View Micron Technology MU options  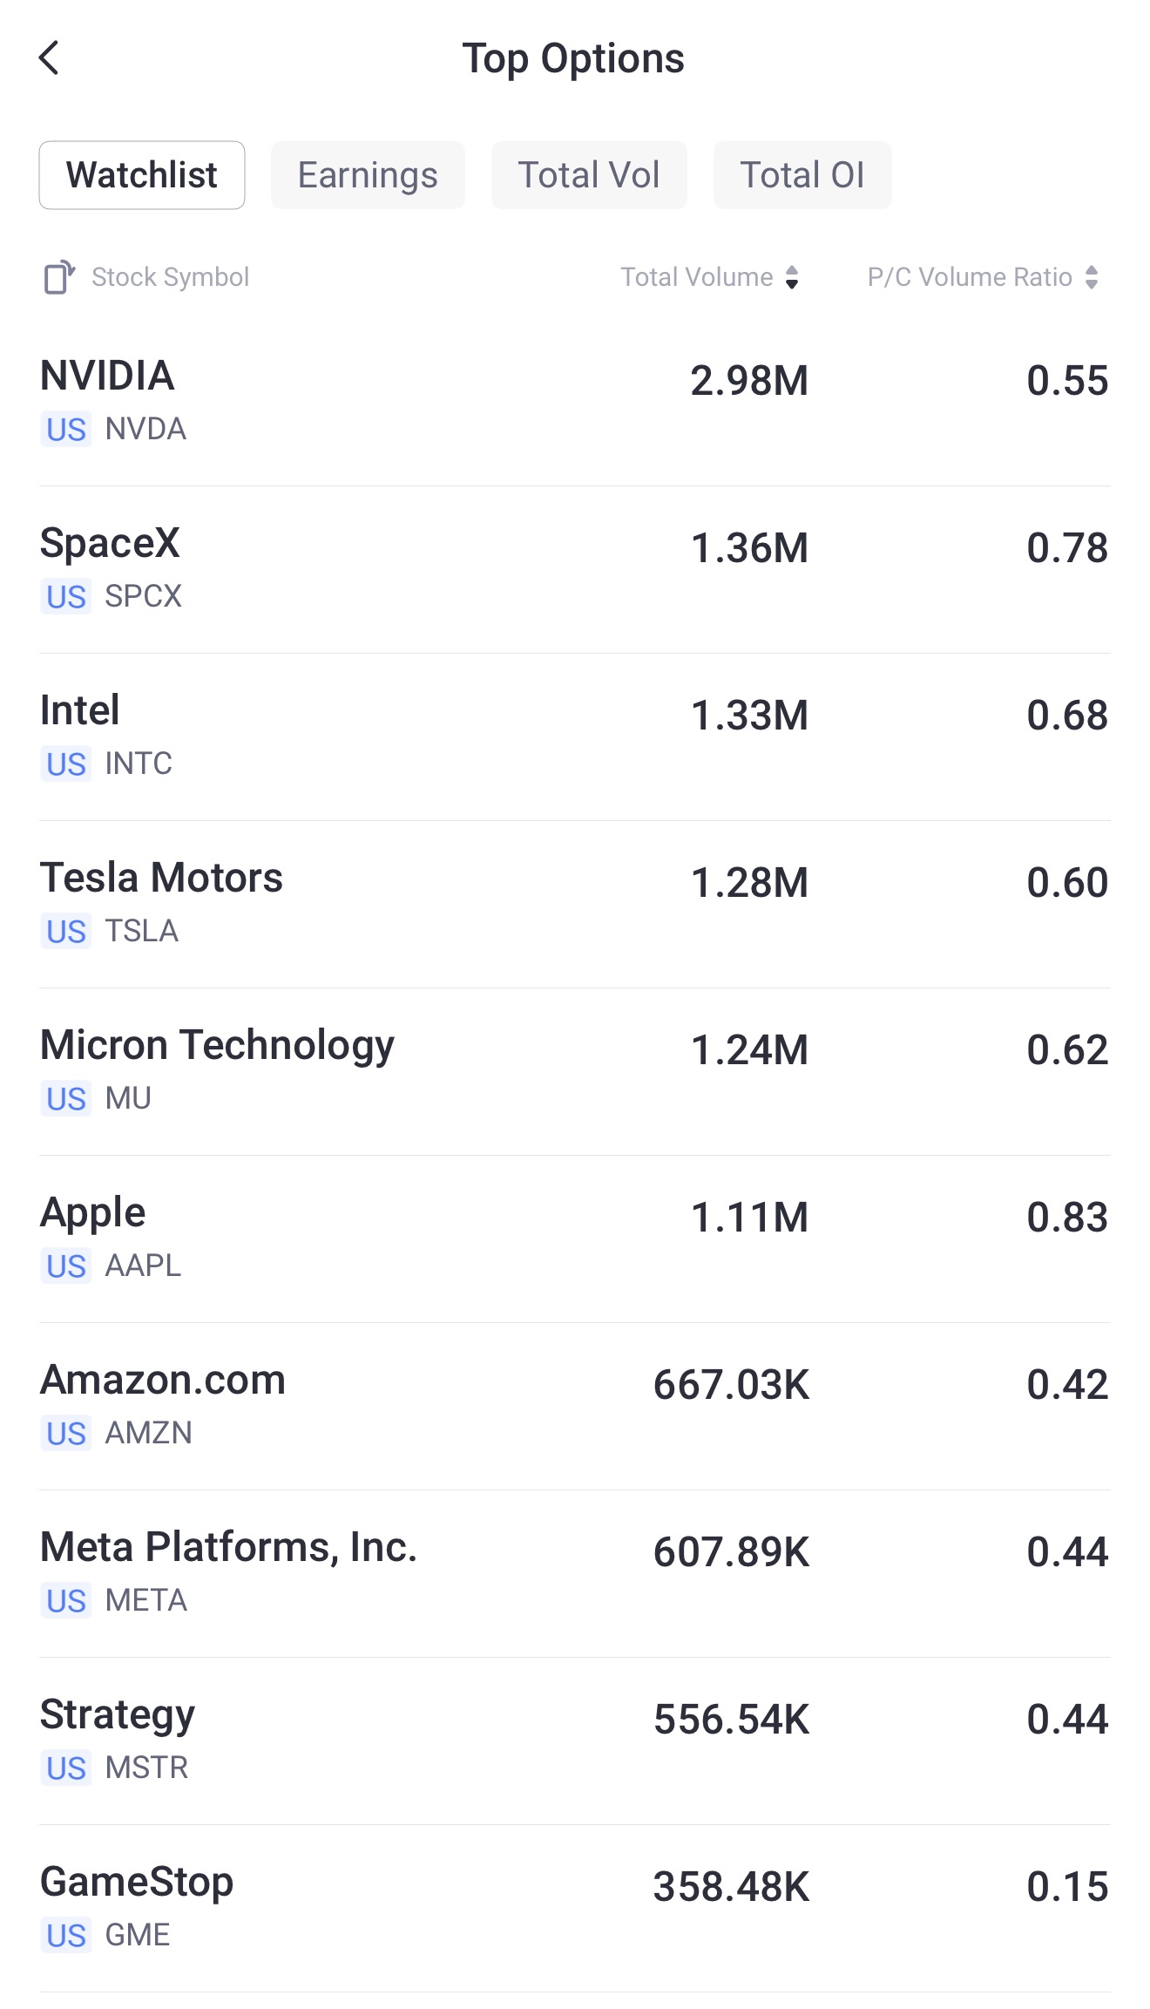coord(575,1072)
